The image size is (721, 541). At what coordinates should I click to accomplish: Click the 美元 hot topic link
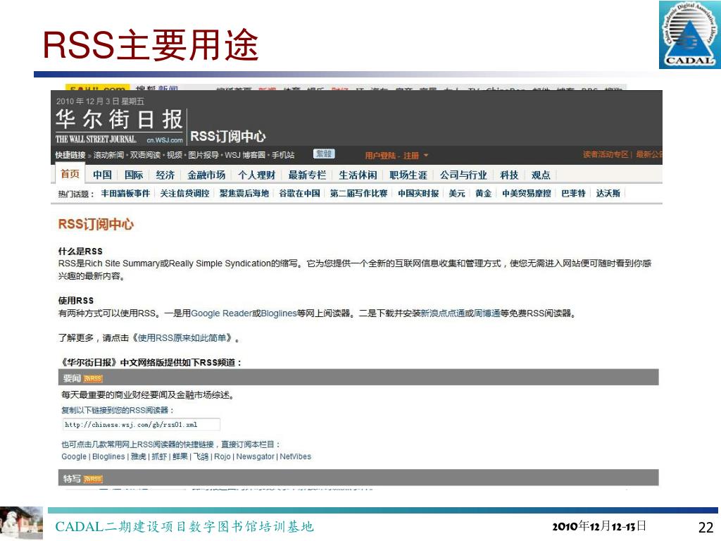click(456, 193)
